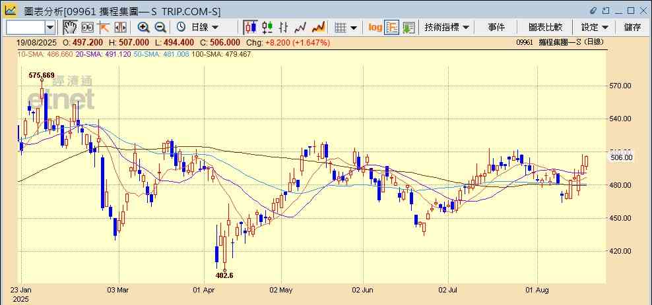
Task: Open the 設定 dropdown menu
Action: [595, 28]
